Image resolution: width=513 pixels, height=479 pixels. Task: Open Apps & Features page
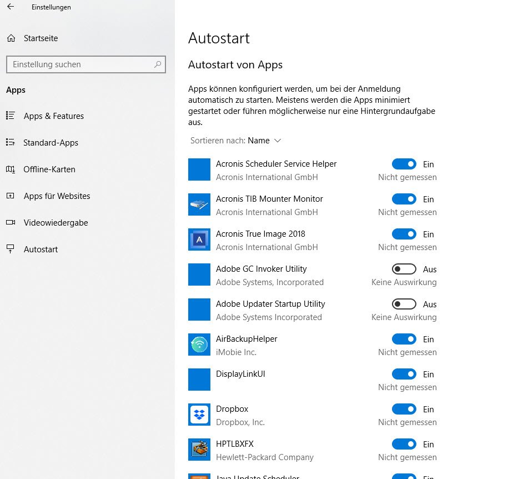(x=54, y=116)
